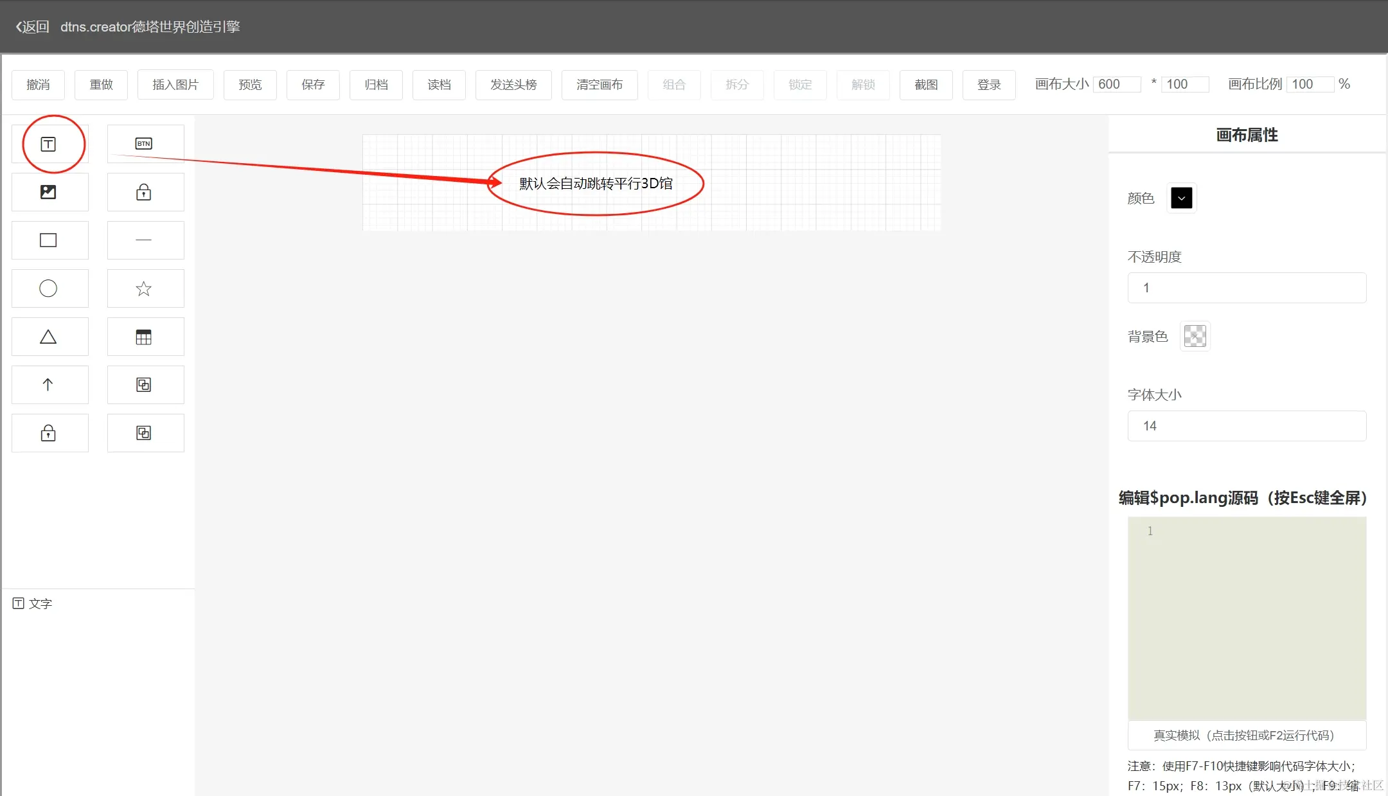The width and height of the screenshot is (1388, 796).
Task: Click the 撤消 undo button
Action: pyautogui.click(x=38, y=85)
